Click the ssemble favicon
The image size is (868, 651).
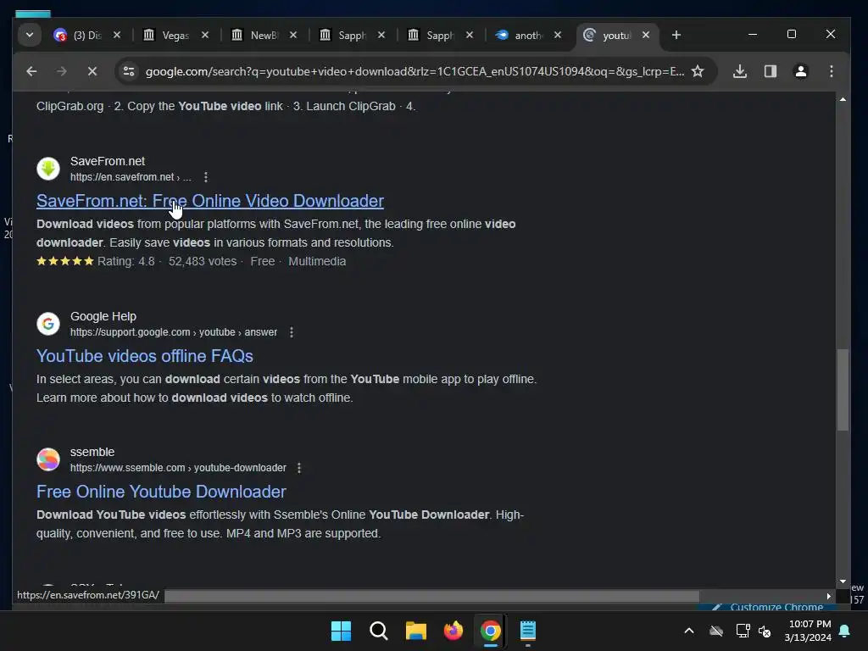click(x=48, y=459)
